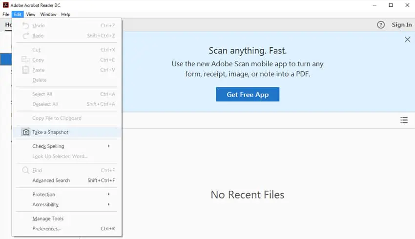Screen dimensions: 415x239
Task: Switch to list view icon
Action: [404, 120]
